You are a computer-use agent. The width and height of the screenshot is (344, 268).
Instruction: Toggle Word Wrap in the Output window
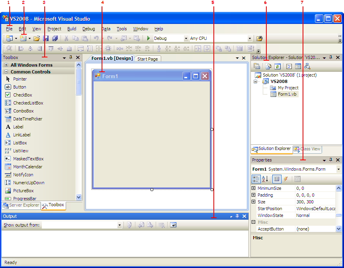(173, 224)
